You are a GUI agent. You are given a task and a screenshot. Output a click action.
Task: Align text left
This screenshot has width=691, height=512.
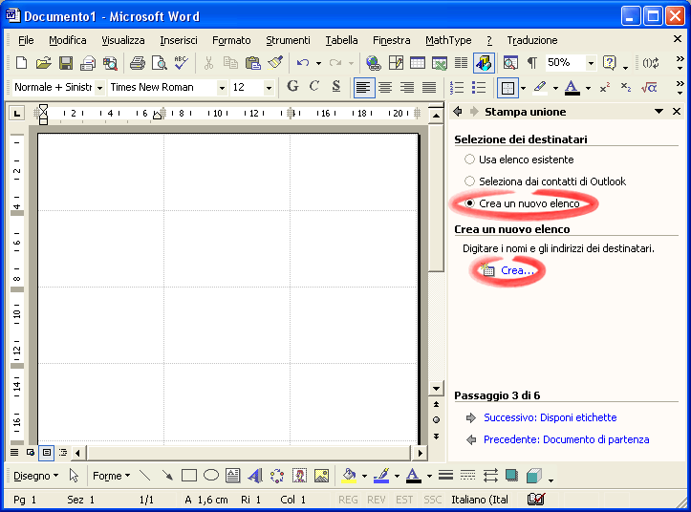tap(363, 88)
